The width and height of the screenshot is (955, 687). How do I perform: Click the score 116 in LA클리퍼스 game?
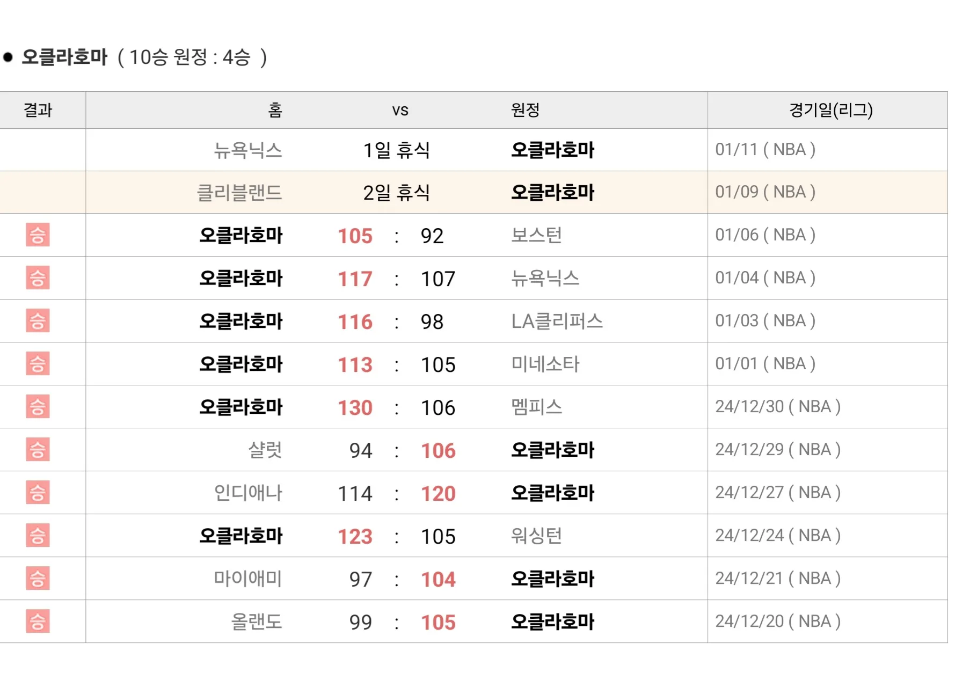(355, 322)
